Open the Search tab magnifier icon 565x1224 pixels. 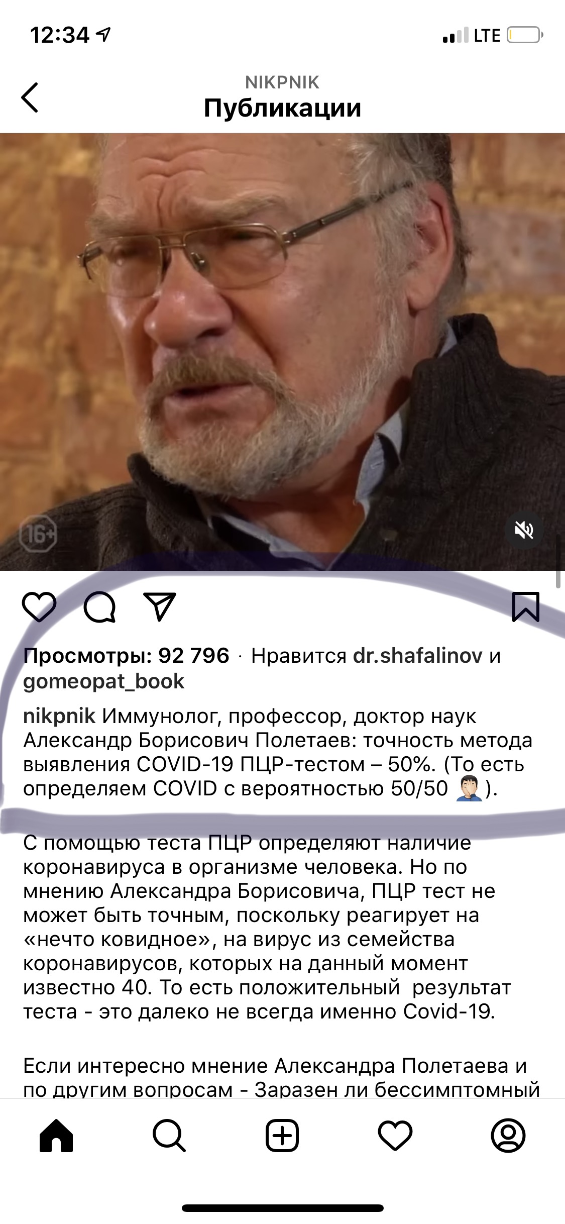point(169,1135)
